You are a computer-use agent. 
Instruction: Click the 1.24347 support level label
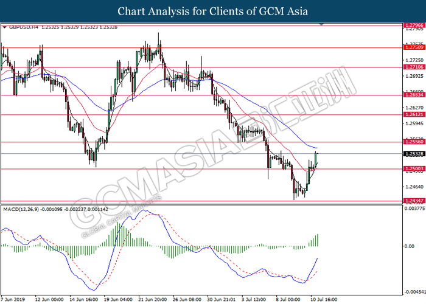[414, 201]
